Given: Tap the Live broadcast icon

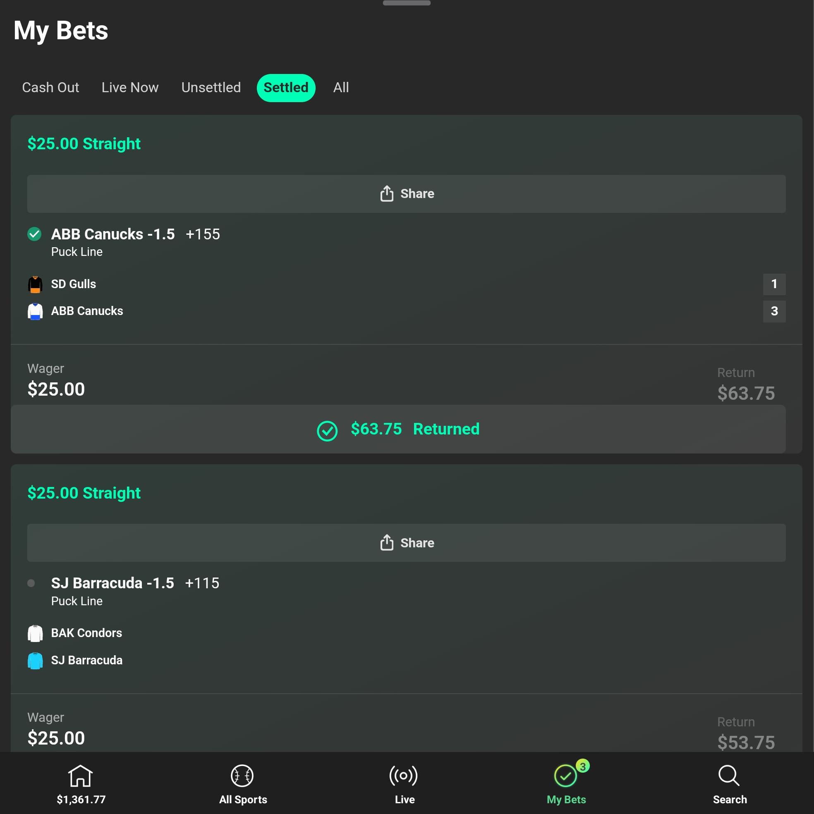Looking at the screenshot, I should coord(404,776).
